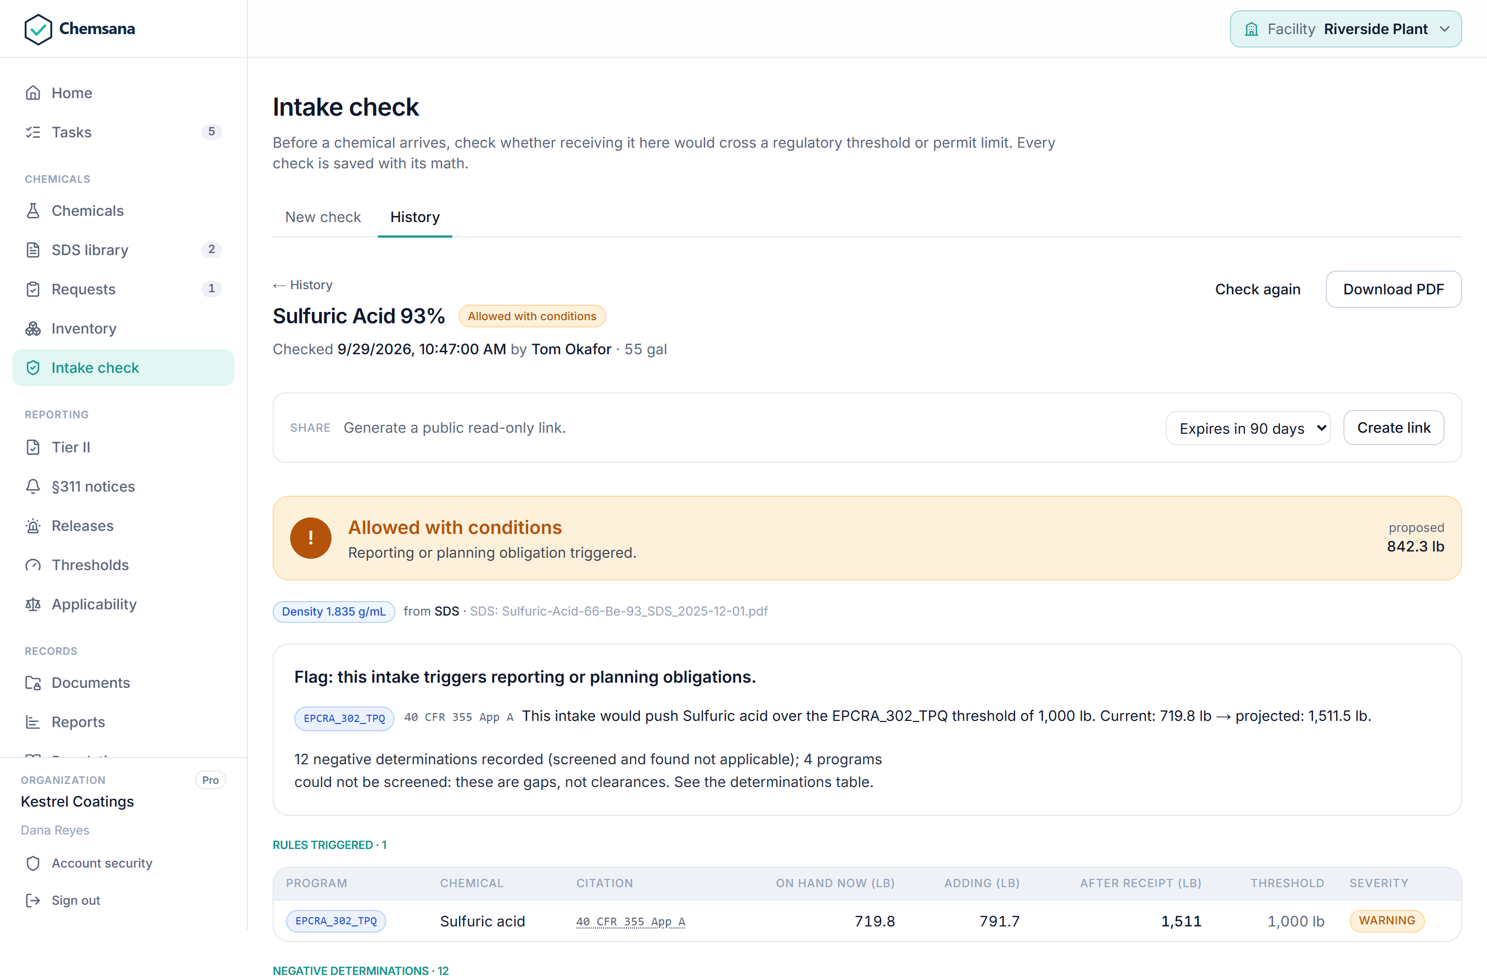Click the EPCRA_302_TPQ tag in table row
This screenshot has width=1487, height=976.
tap(336, 921)
